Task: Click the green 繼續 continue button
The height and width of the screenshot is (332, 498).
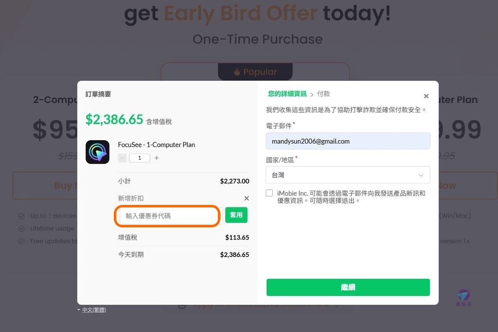Action: (348, 288)
